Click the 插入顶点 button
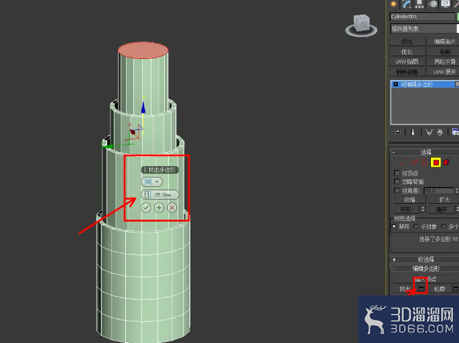459x343 pixels. pos(425,279)
